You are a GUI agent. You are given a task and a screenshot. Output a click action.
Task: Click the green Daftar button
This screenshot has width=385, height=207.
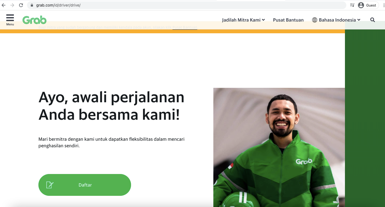(85, 185)
